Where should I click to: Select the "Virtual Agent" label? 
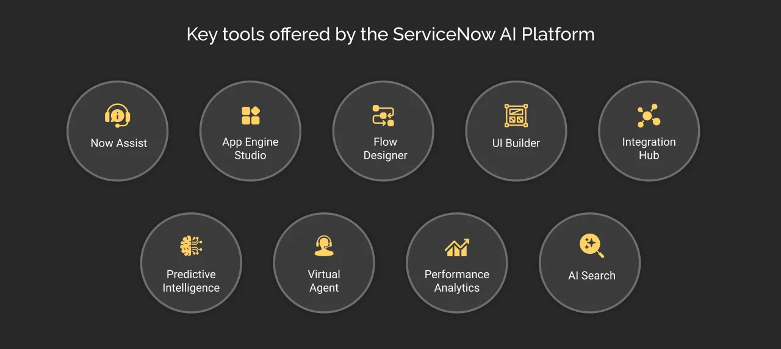(324, 281)
